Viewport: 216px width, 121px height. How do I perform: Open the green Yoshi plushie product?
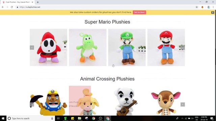[x=88, y=47]
